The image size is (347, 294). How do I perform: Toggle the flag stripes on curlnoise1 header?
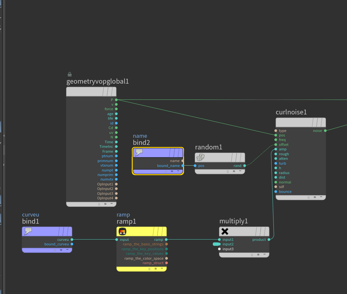(318, 123)
